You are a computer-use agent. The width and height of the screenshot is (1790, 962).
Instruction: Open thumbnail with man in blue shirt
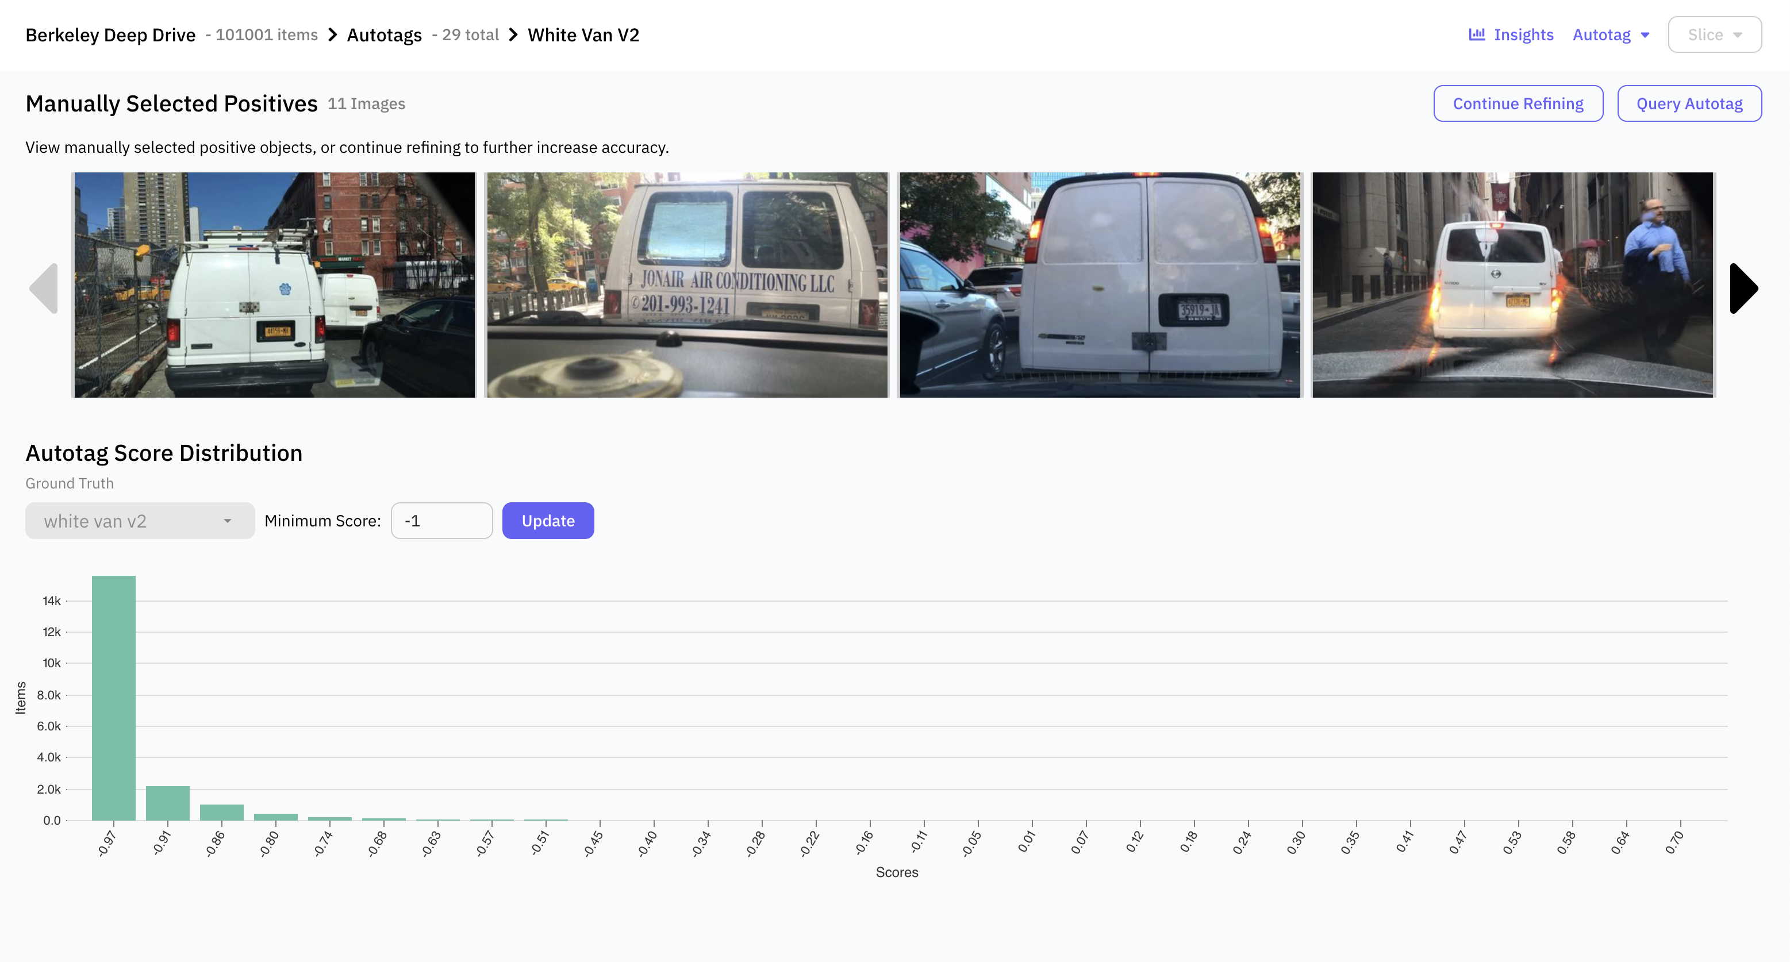tap(1513, 285)
